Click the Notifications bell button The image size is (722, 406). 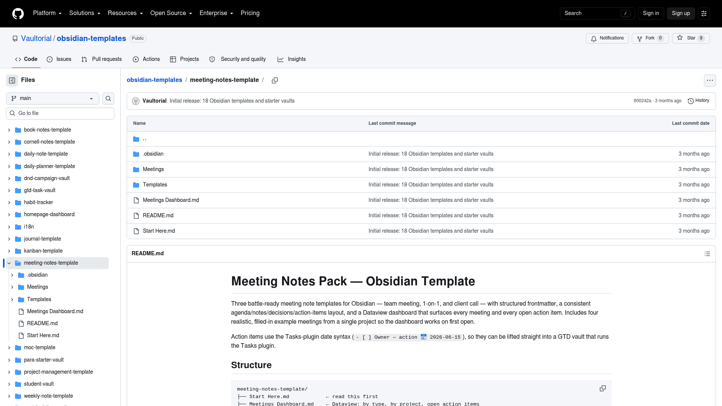coord(607,38)
